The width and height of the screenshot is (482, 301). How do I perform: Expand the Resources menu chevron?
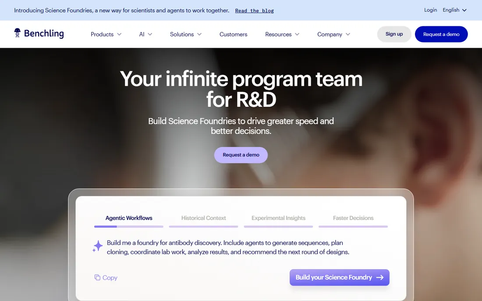point(297,35)
